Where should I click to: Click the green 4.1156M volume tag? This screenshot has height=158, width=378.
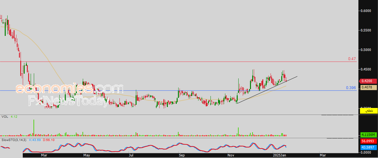(369, 134)
